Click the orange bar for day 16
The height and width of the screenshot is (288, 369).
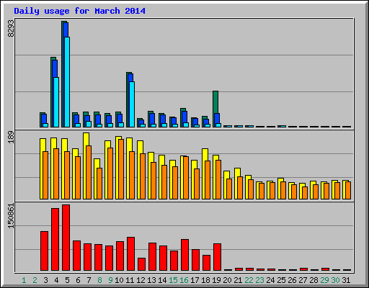click(x=186, y=178)
